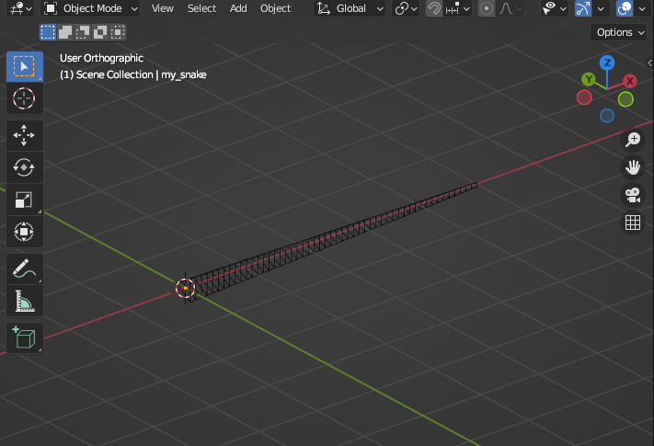Select the Add Cube tool

(x=24, y=338)
